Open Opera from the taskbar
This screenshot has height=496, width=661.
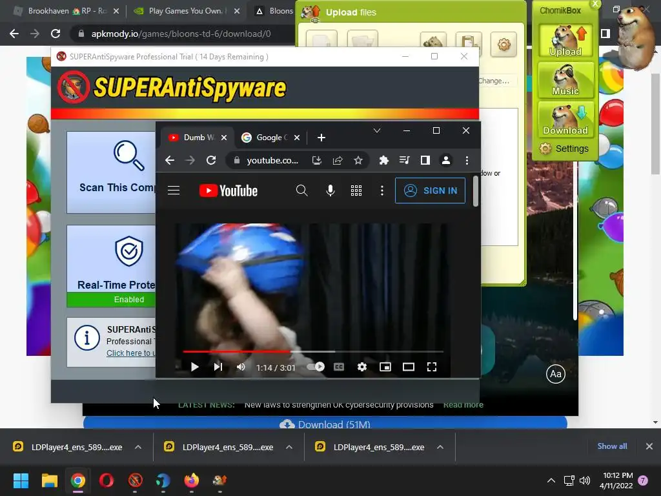coord(107,480)
